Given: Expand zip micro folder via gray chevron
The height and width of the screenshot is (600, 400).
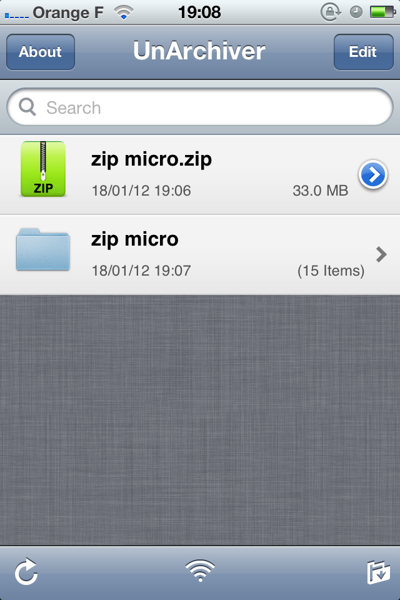Looking at the screenshot, I should [x=381, y=254].
